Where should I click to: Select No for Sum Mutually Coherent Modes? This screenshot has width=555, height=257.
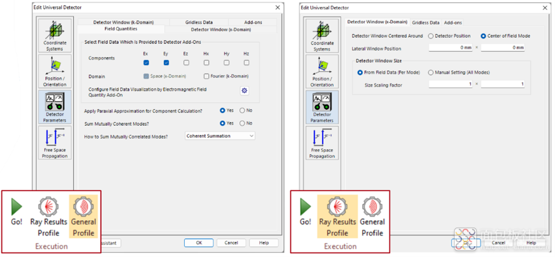(x=243, y=123)
